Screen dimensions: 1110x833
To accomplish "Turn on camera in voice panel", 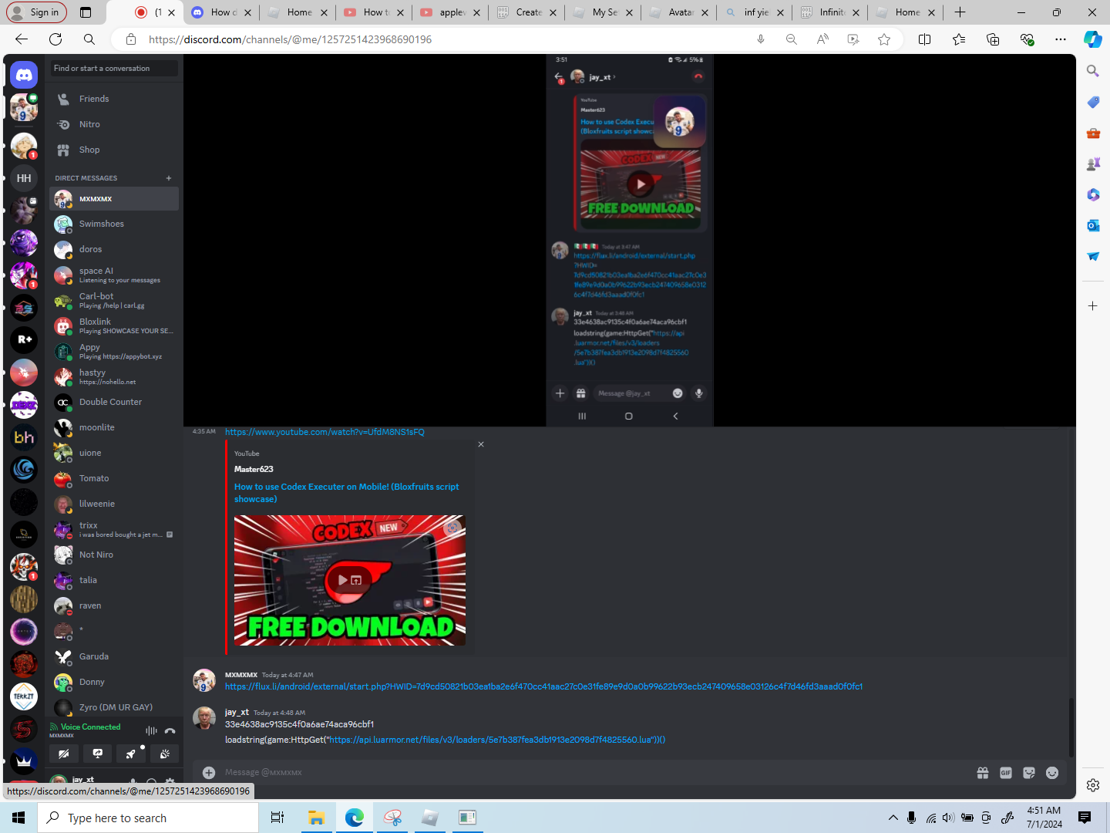I will coord(64,754).
